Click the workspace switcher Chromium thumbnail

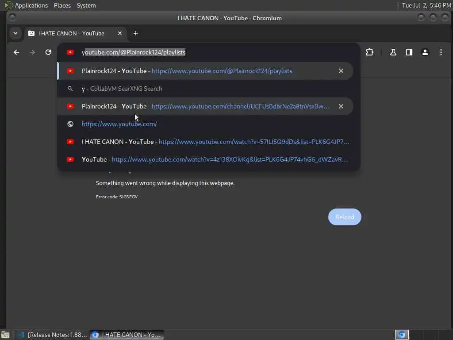(402, 335)
